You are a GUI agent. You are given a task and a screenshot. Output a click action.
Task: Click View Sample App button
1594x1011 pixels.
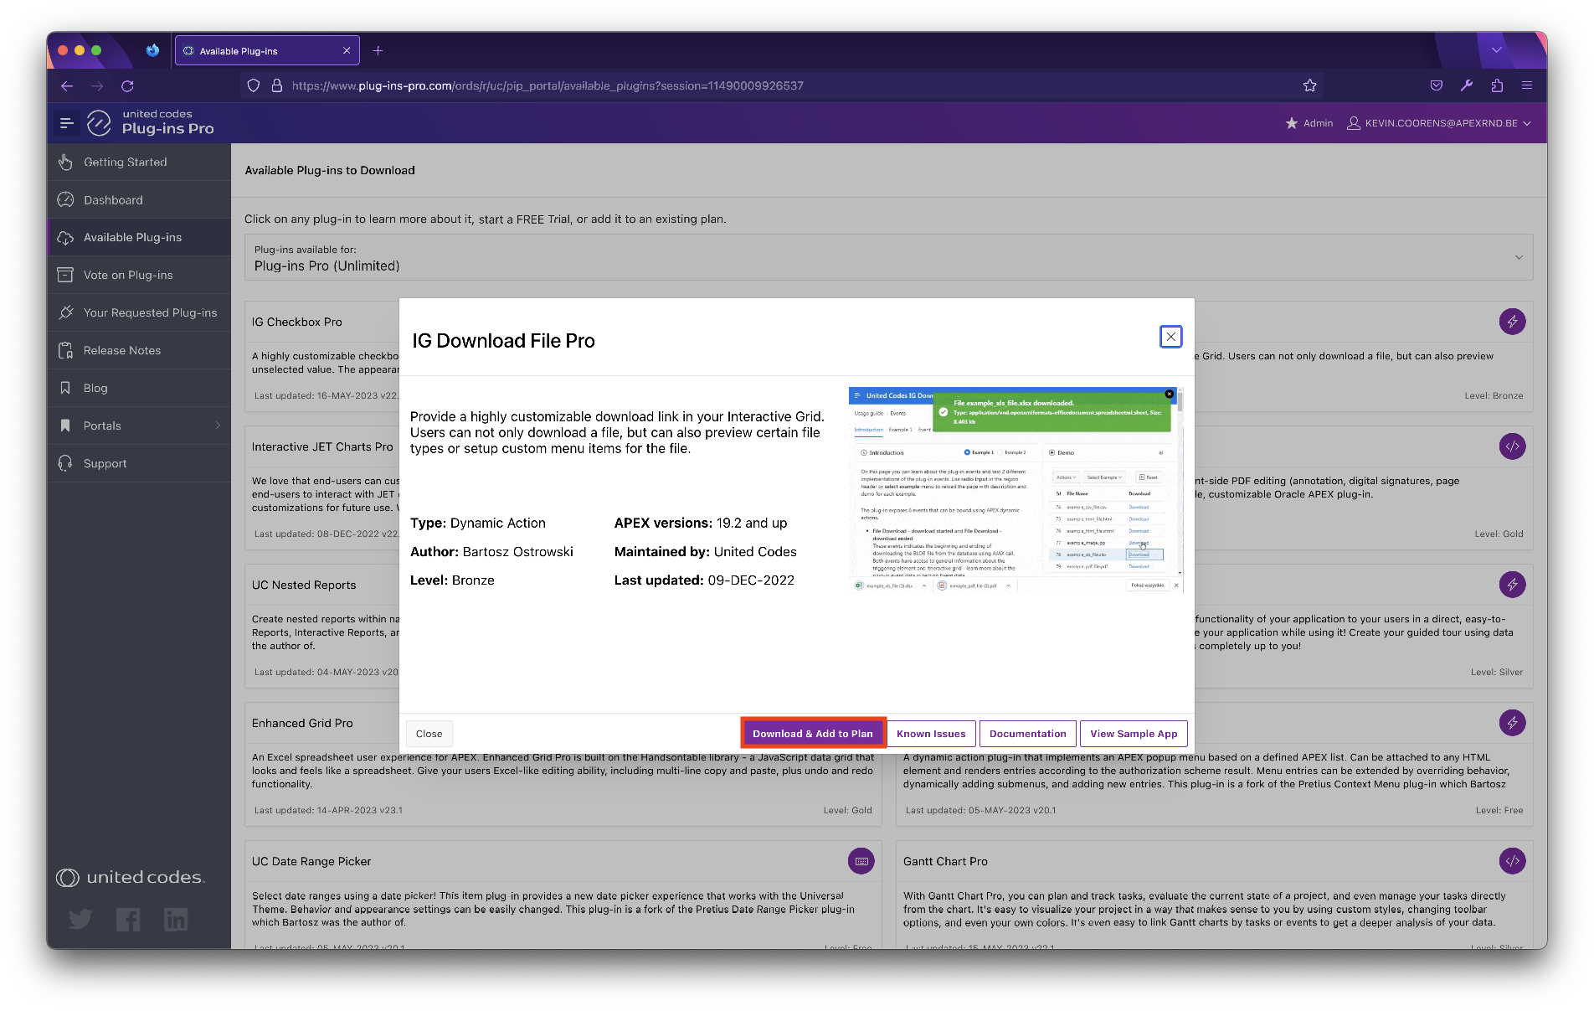point(1134,734)
